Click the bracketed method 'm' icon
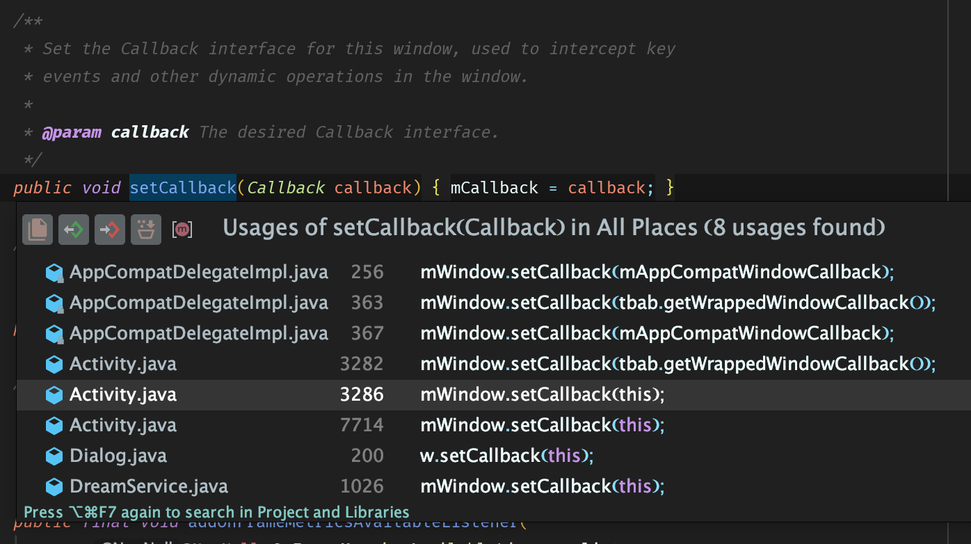The width and height of the screenshot is (971, 544). point(182,230)
